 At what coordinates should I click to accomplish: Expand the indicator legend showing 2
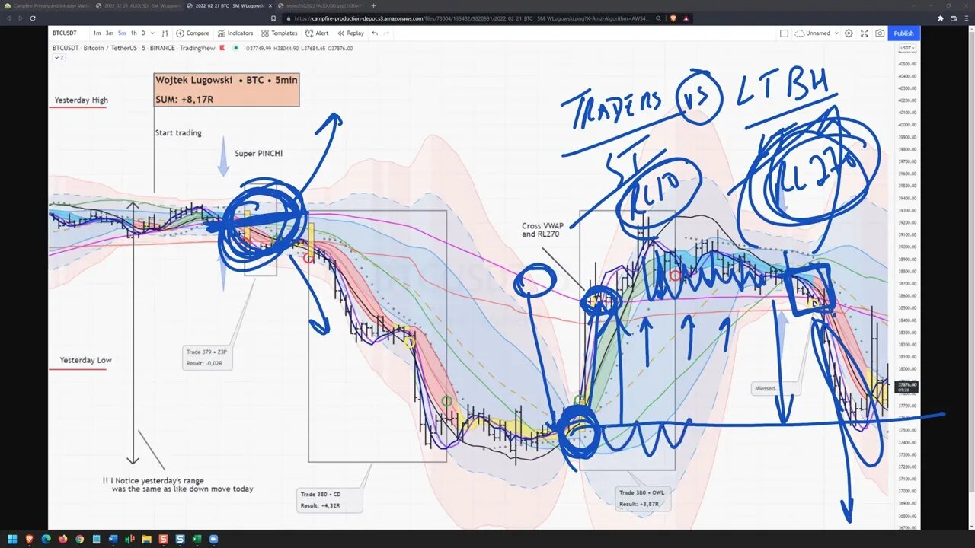click(x=59, y=58)
